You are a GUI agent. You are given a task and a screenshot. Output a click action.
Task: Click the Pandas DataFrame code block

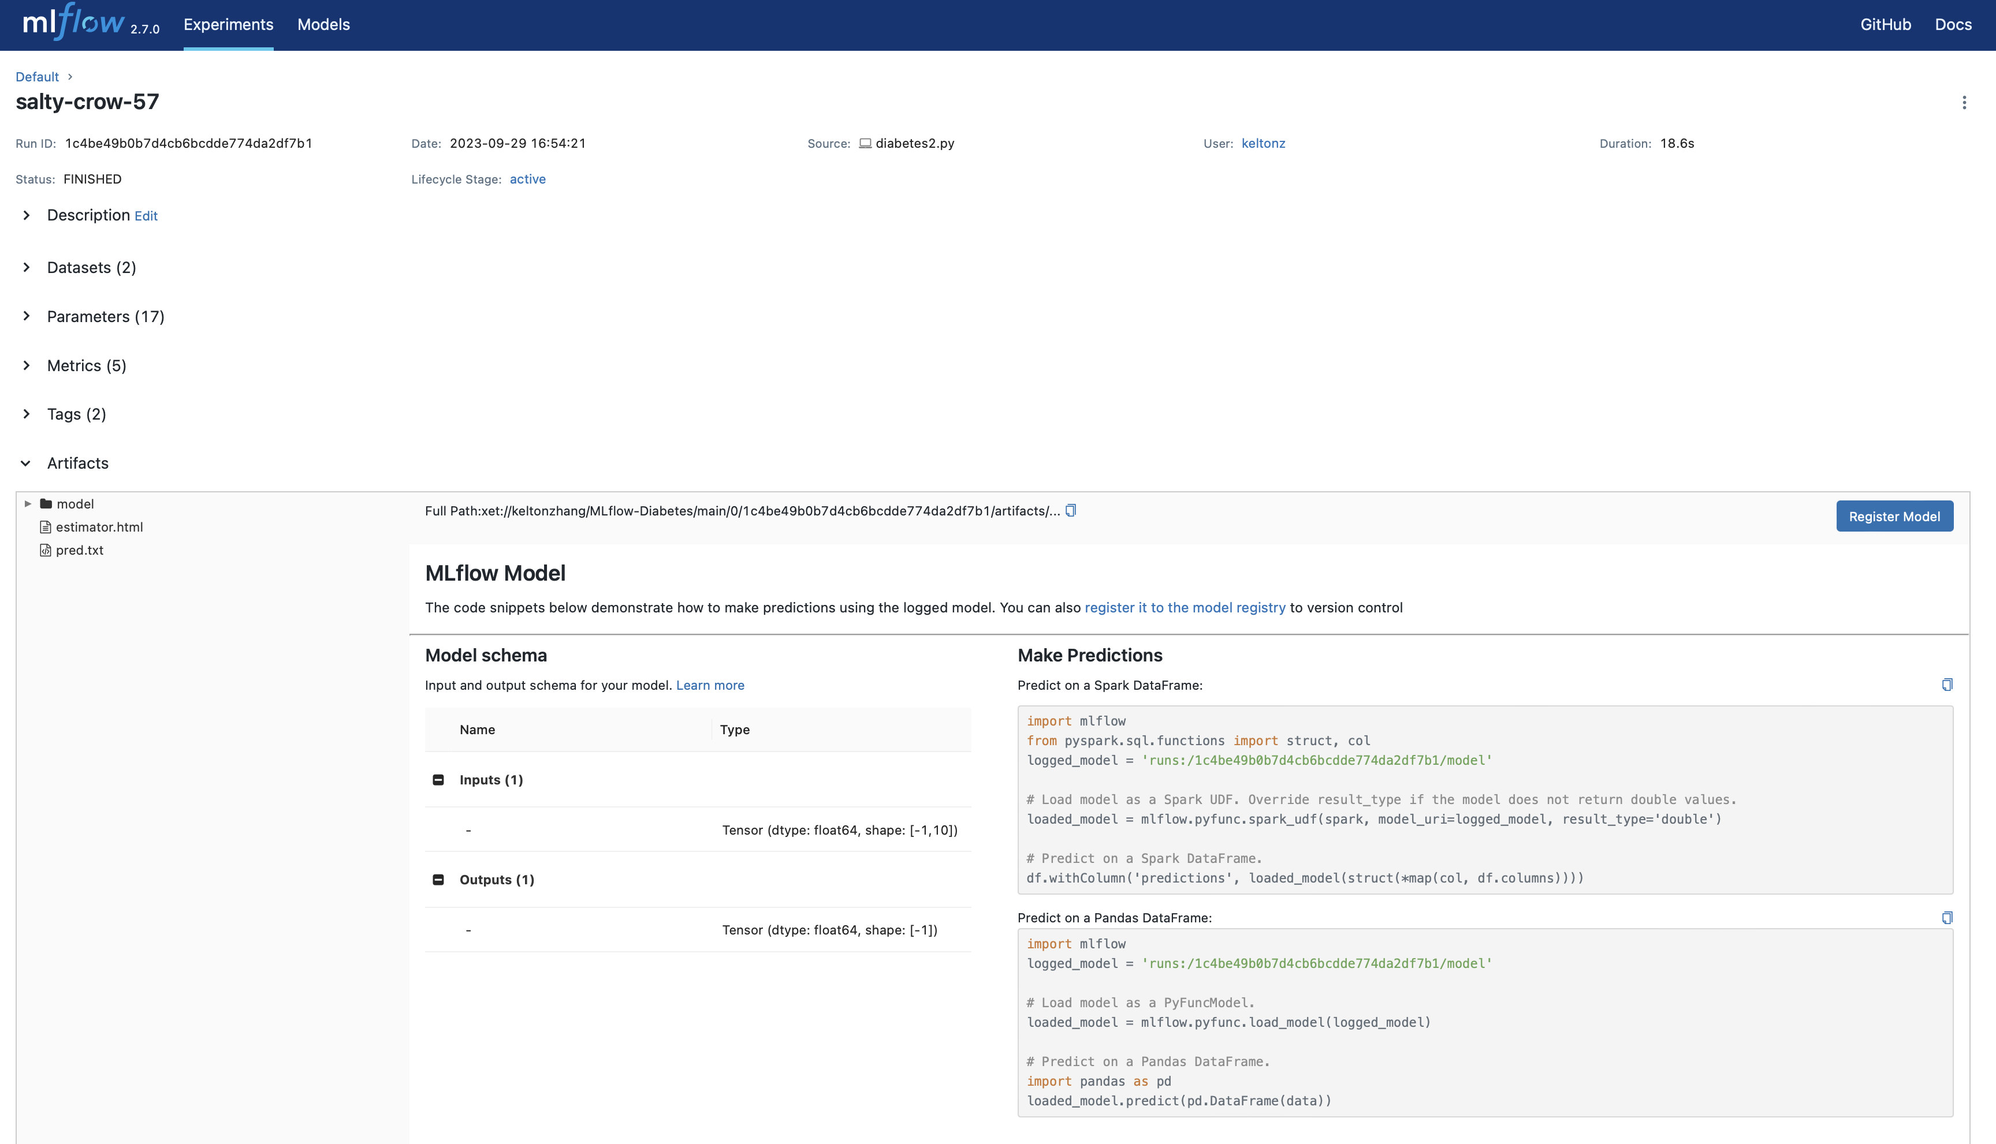(x=1485, y=1022)
